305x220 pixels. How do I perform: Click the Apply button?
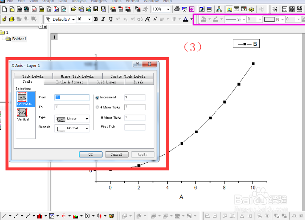click(143, 154)
